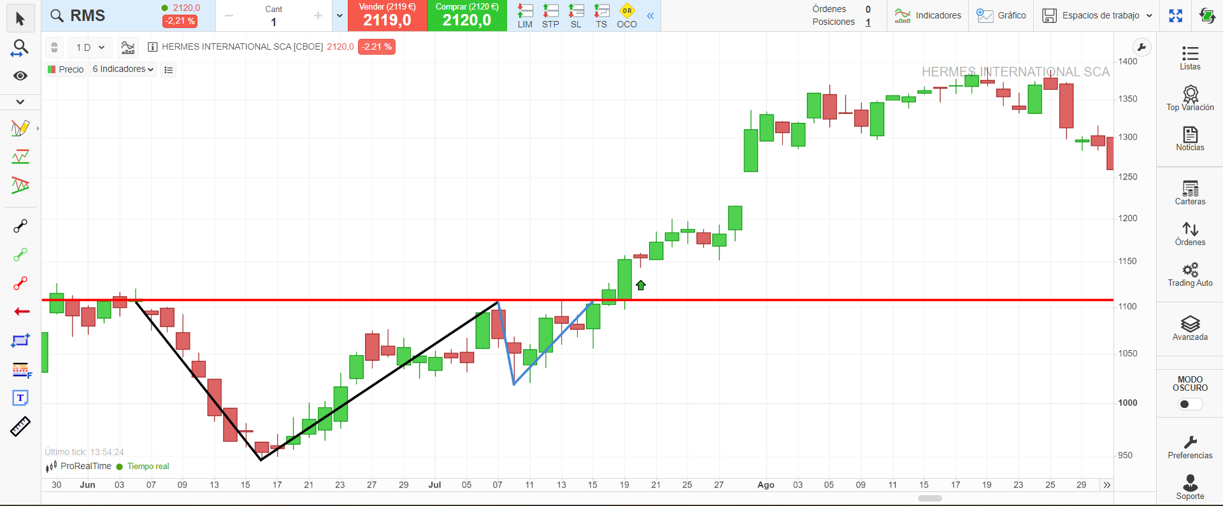Click the Precio color swatch
The width and height of the screenshot is (1223, 506).
pos(52,69)
